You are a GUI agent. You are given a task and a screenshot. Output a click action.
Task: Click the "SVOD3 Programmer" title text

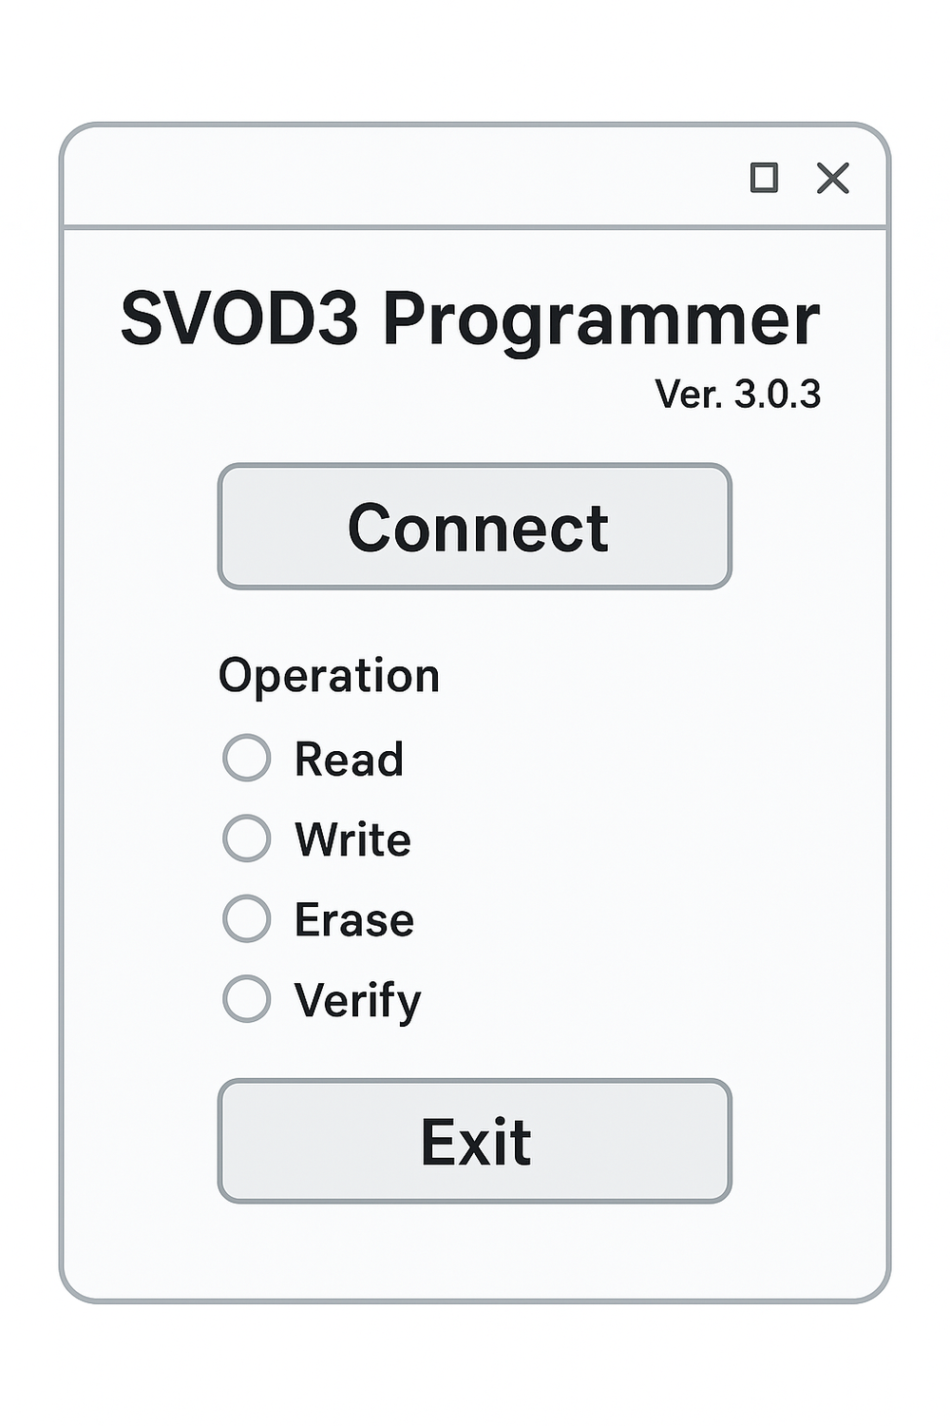click(470, 319)
